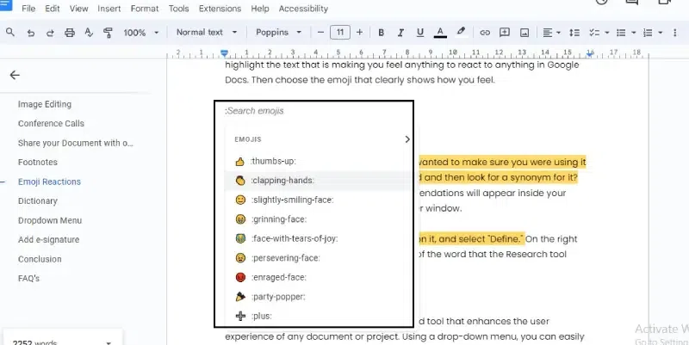Viewport: 689px width, 345px height.
Task: Go to Add e-signature in outline
Action: click(48, 240)
